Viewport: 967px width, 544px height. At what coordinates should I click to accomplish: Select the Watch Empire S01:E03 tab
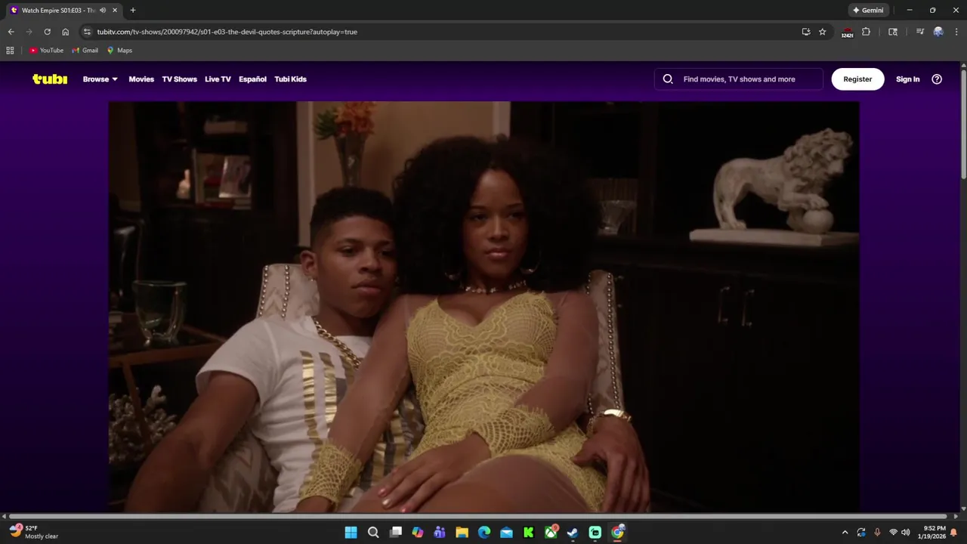(x=58, y=11)
